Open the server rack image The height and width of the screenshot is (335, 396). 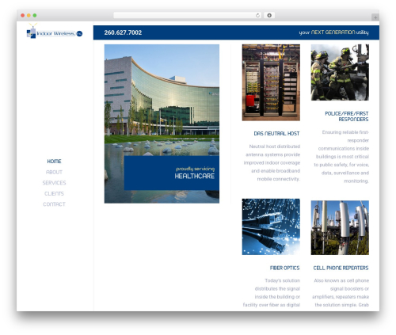[271, 82]
